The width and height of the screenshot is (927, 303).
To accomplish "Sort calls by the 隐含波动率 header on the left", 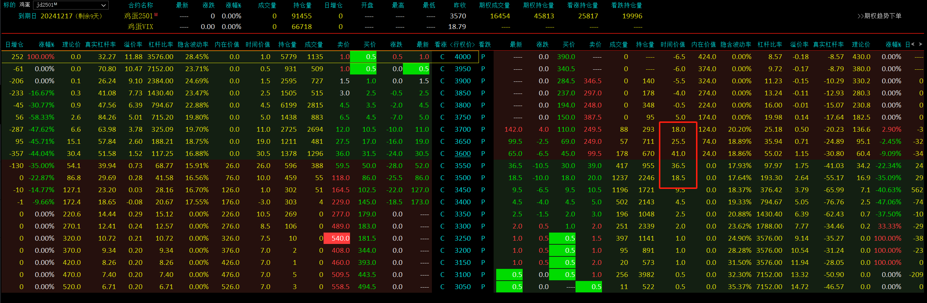I will point(193,44).
